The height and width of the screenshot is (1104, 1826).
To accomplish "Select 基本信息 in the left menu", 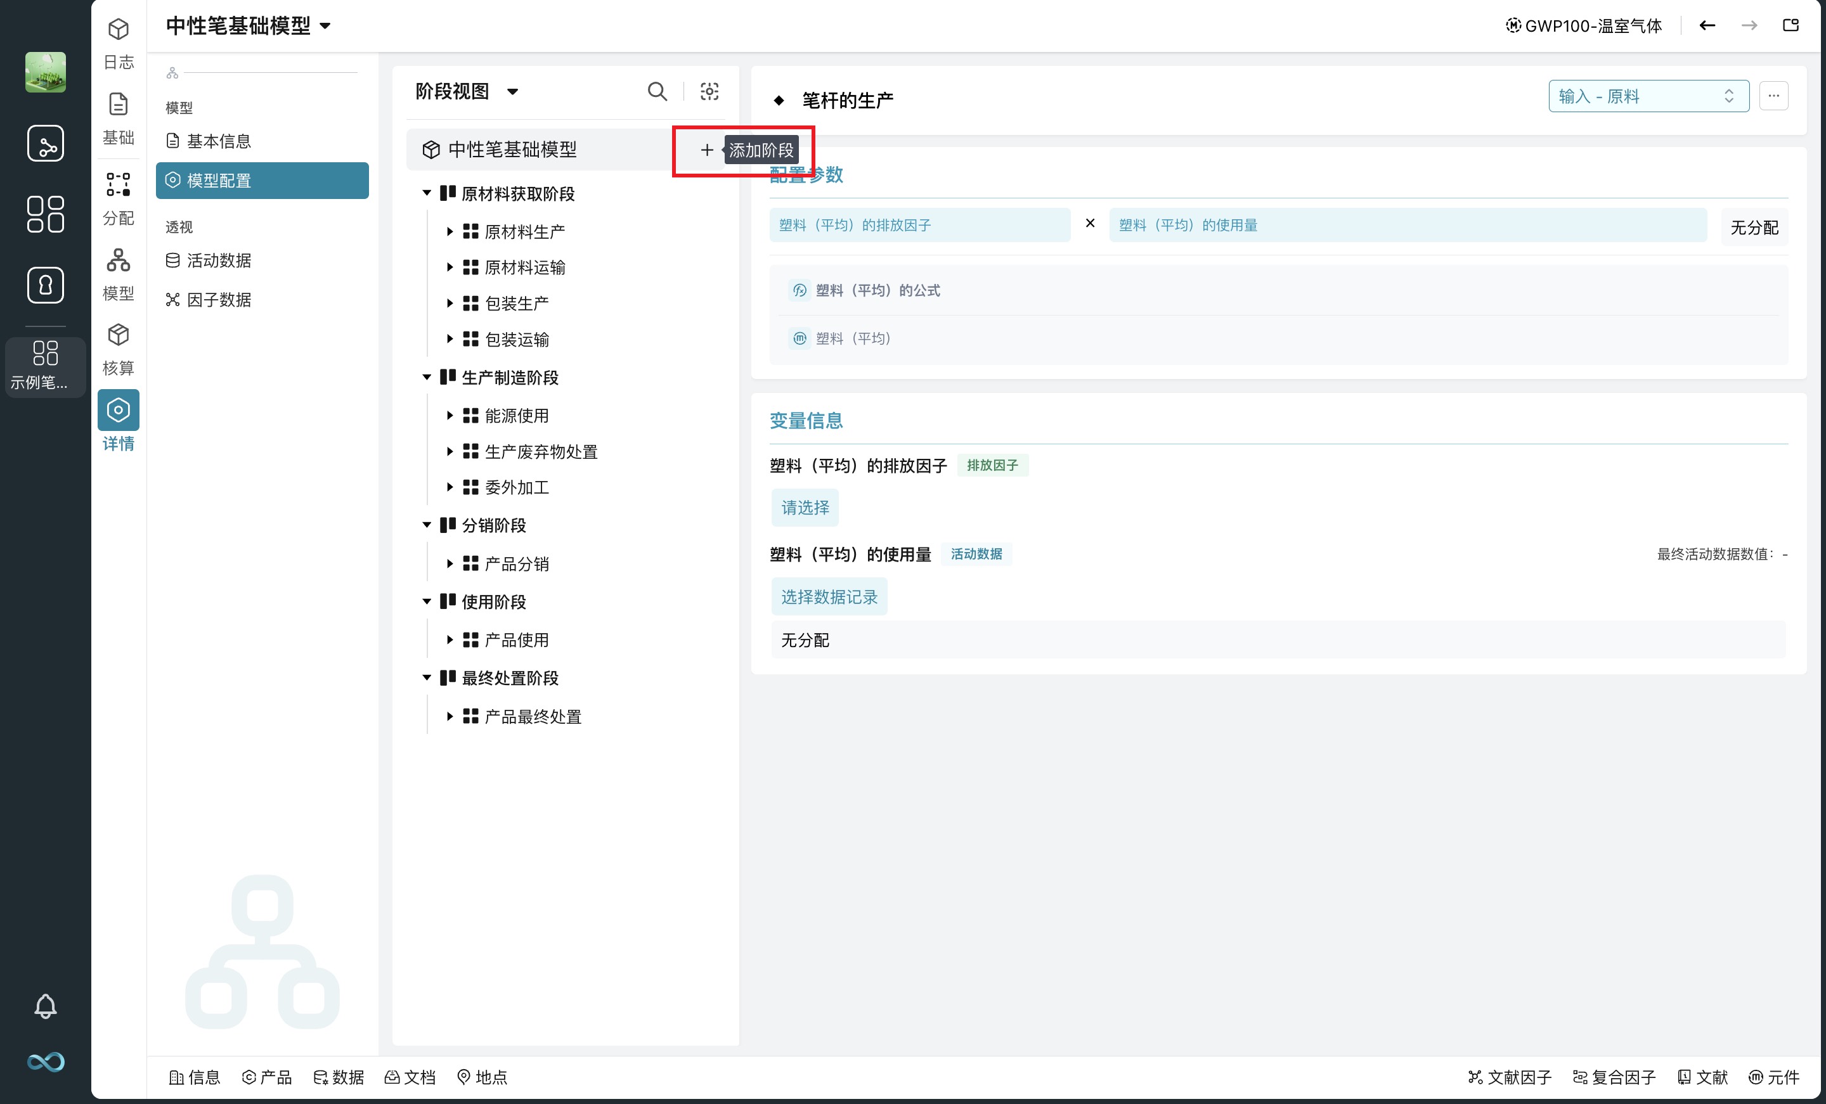I will pyautogui.click(x=218, y=141).
